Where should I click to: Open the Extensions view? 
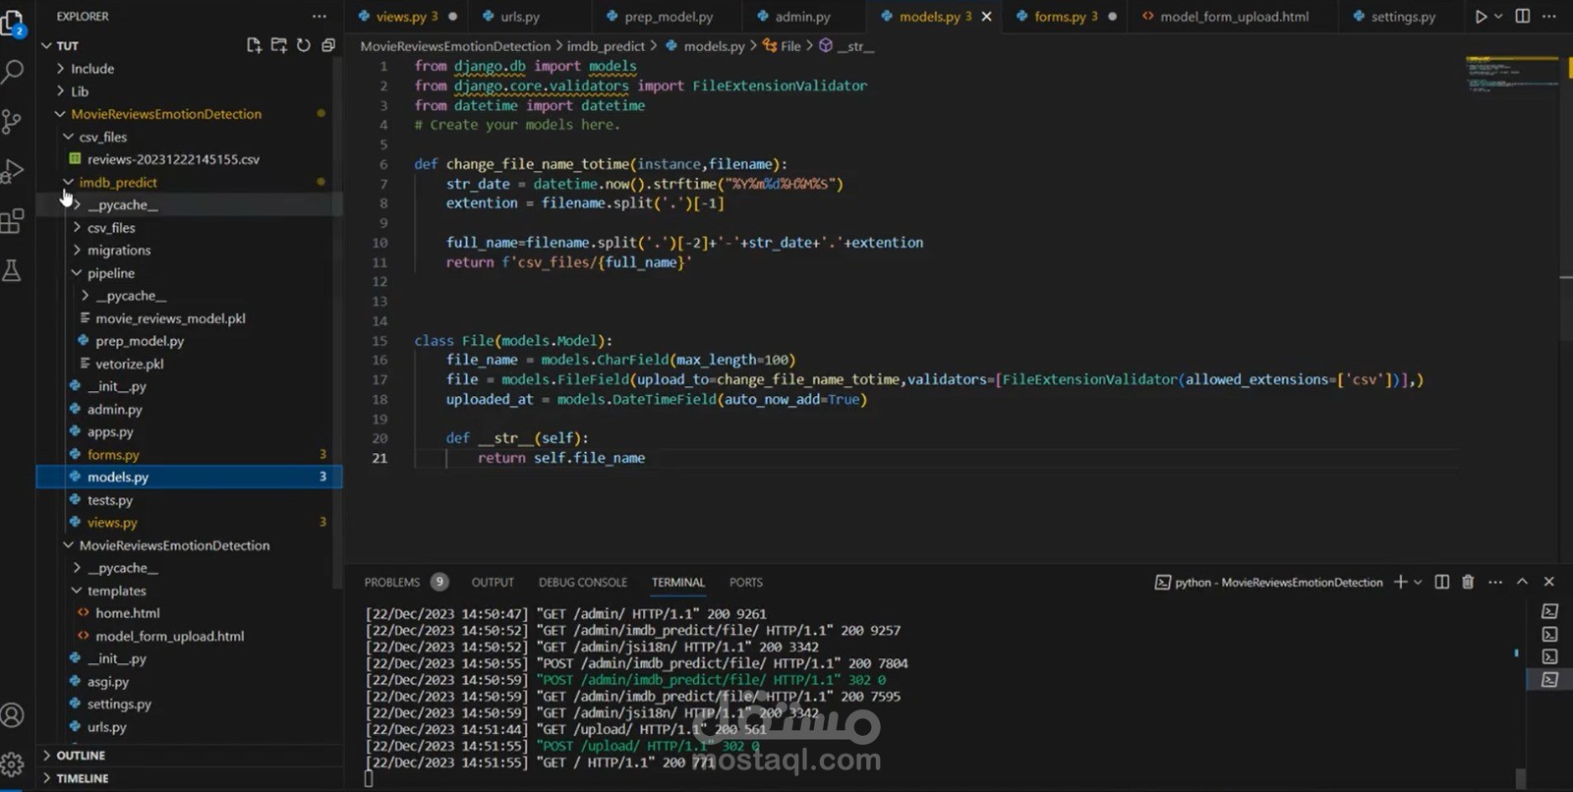tap(13, 221)
